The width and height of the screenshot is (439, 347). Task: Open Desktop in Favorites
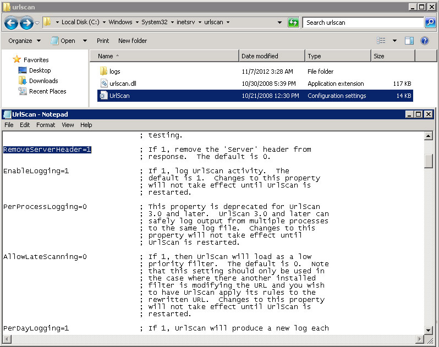click(40, 70)
